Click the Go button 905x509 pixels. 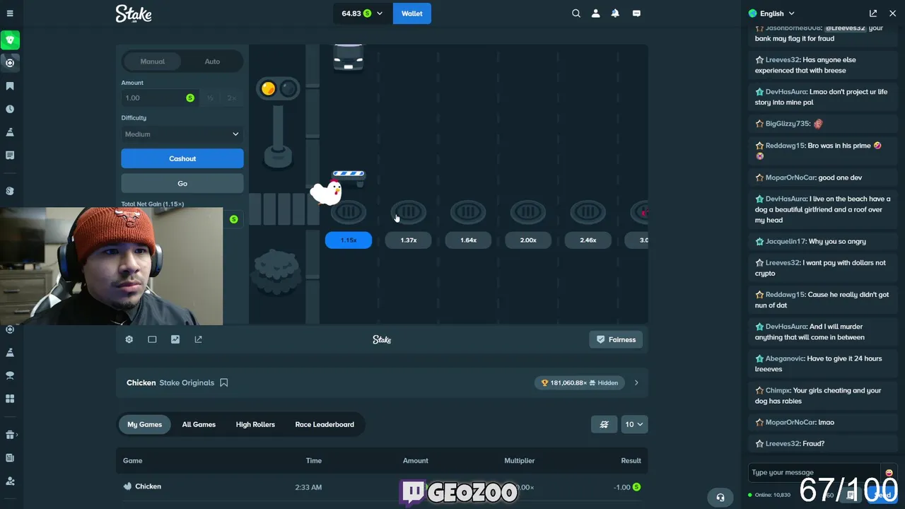(x=182, y=183)
